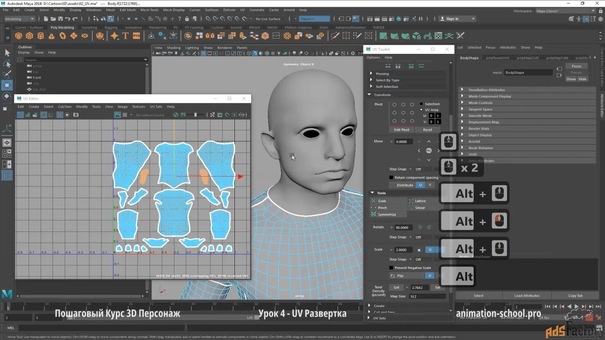Toggle Retain component spacing checkbox
605x340 pixels.
coord(391,178)
